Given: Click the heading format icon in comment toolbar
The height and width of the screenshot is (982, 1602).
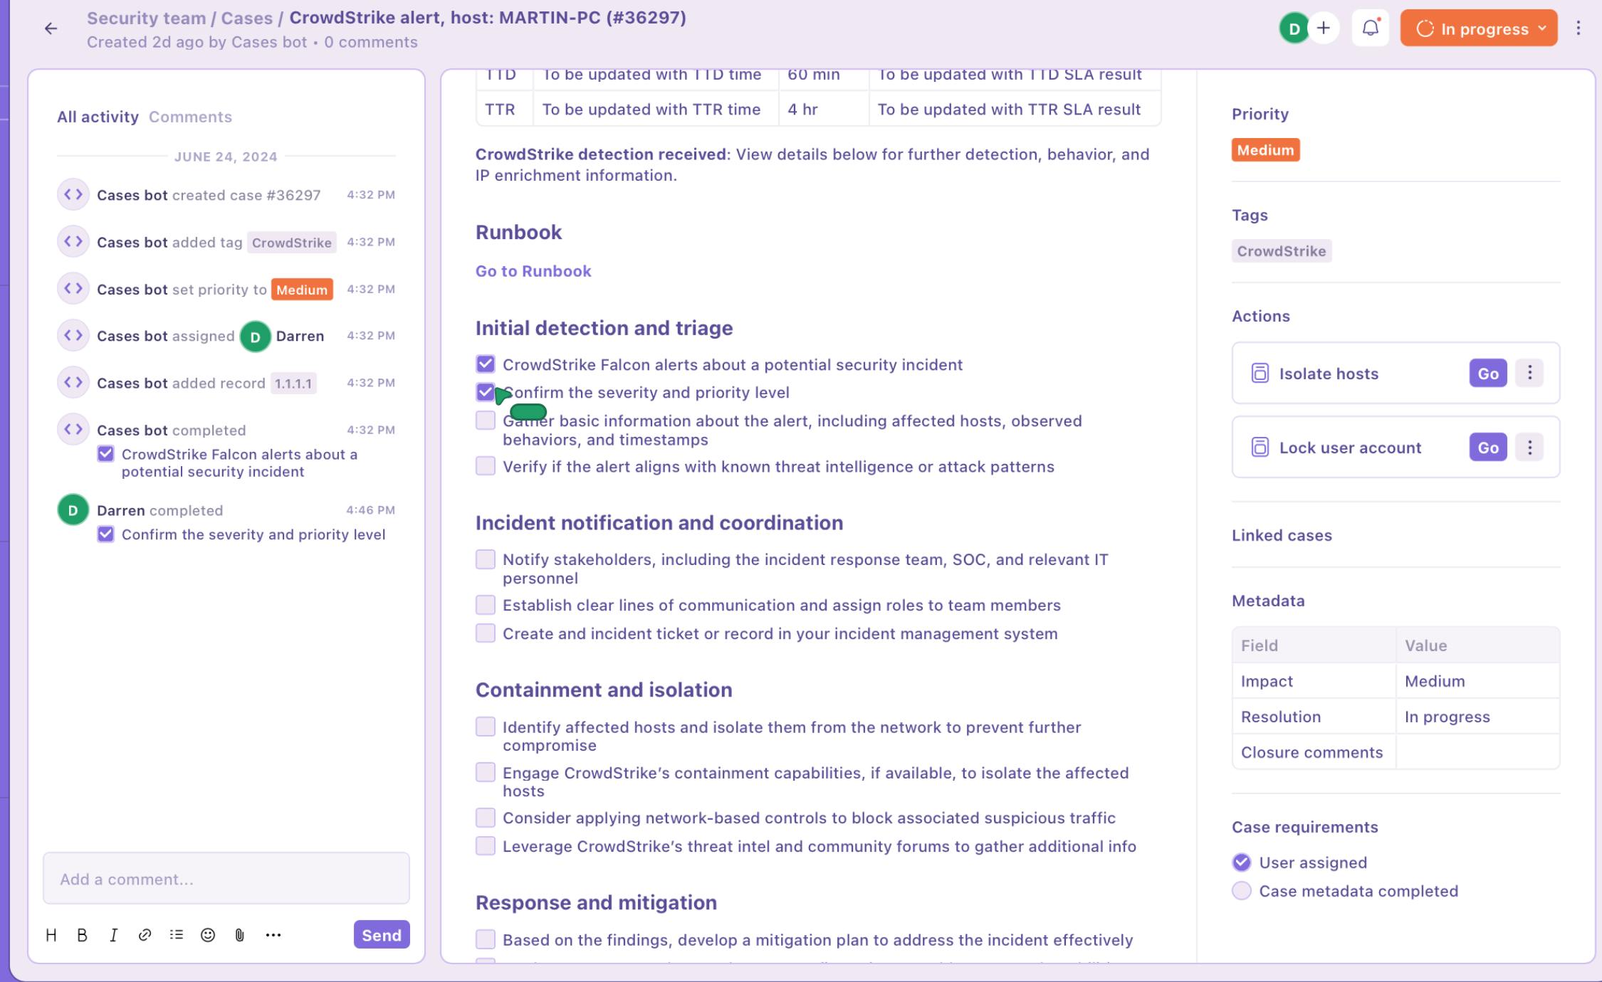Looking at the screenshot, I should pos(51,935).
